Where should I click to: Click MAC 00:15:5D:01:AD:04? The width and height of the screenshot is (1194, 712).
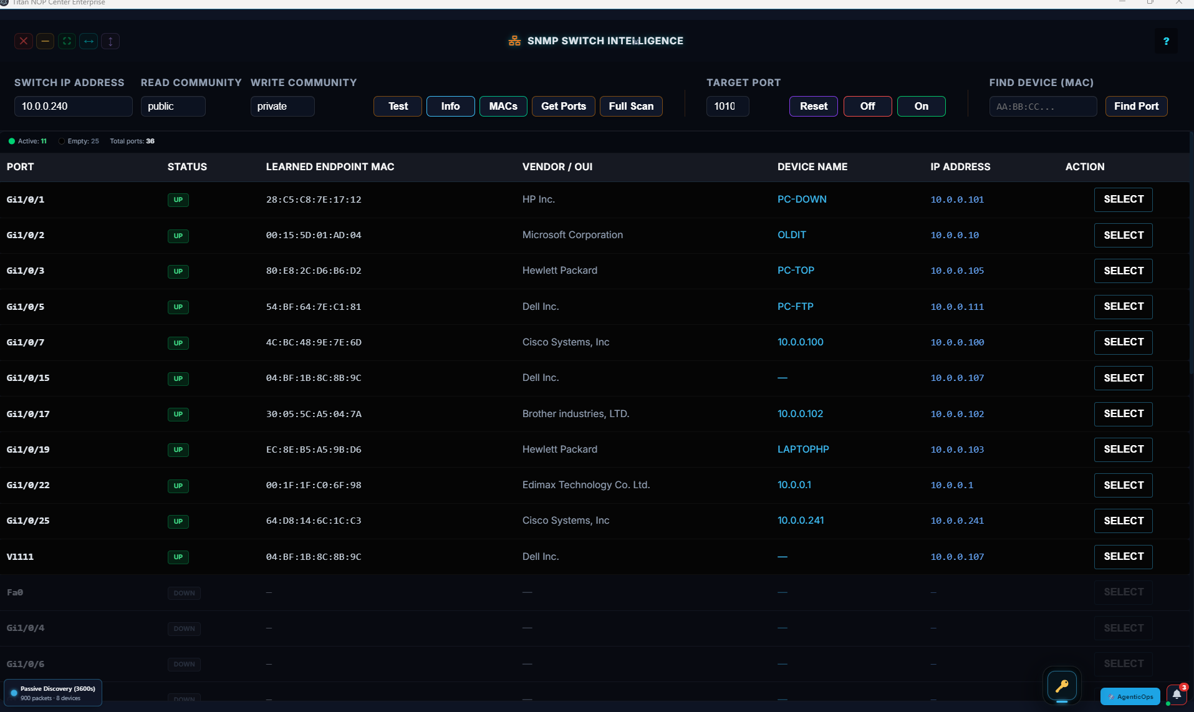coord(314,235)
